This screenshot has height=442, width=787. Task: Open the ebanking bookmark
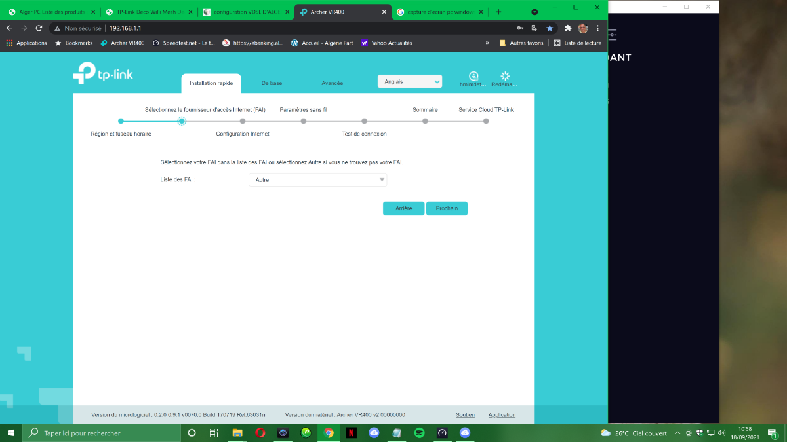coord(253,43)
